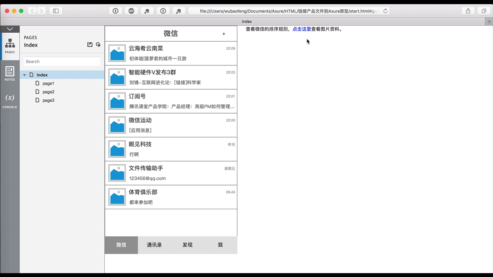Click the first Evernote elephant extension icon
The width and height of the screenshot is (493, 277).
coord(147,11)
